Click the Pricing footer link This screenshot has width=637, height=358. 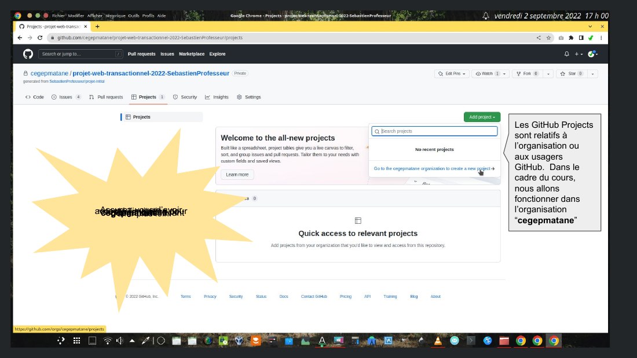coord(345,296)
